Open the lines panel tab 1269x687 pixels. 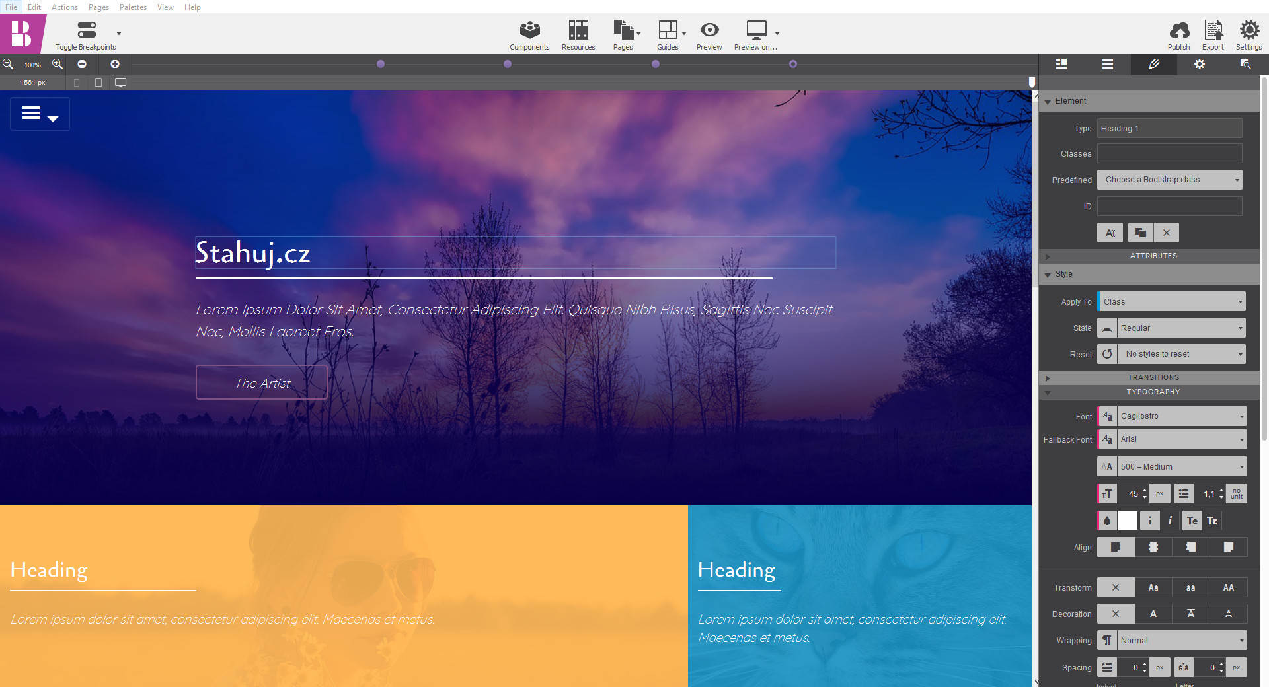(1108, 64)
